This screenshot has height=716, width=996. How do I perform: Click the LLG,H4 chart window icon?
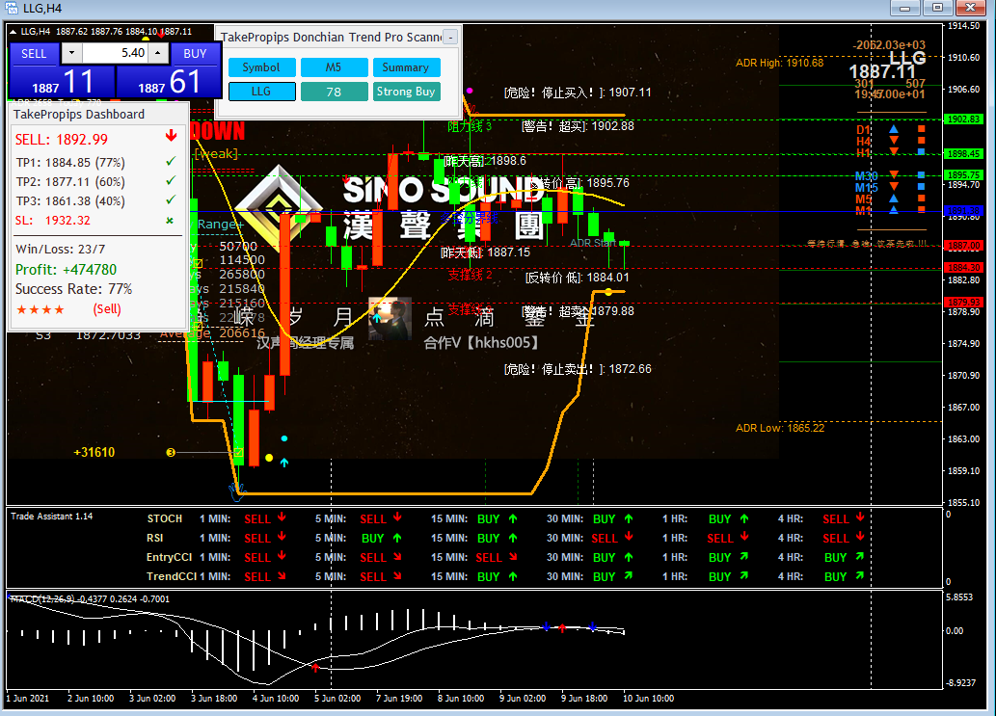pos(11,9)
